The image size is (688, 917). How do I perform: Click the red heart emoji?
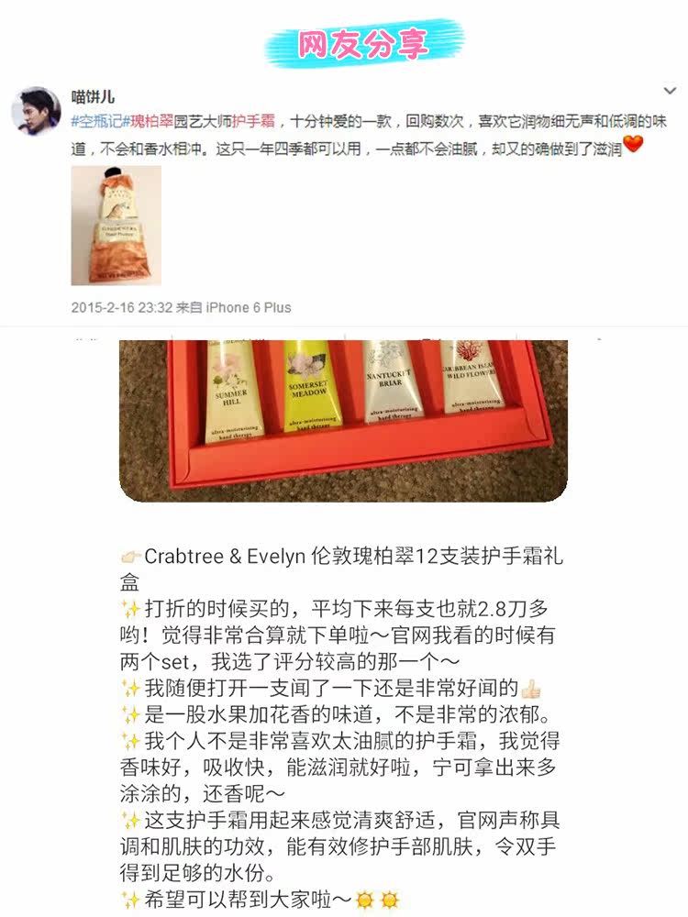633,144
